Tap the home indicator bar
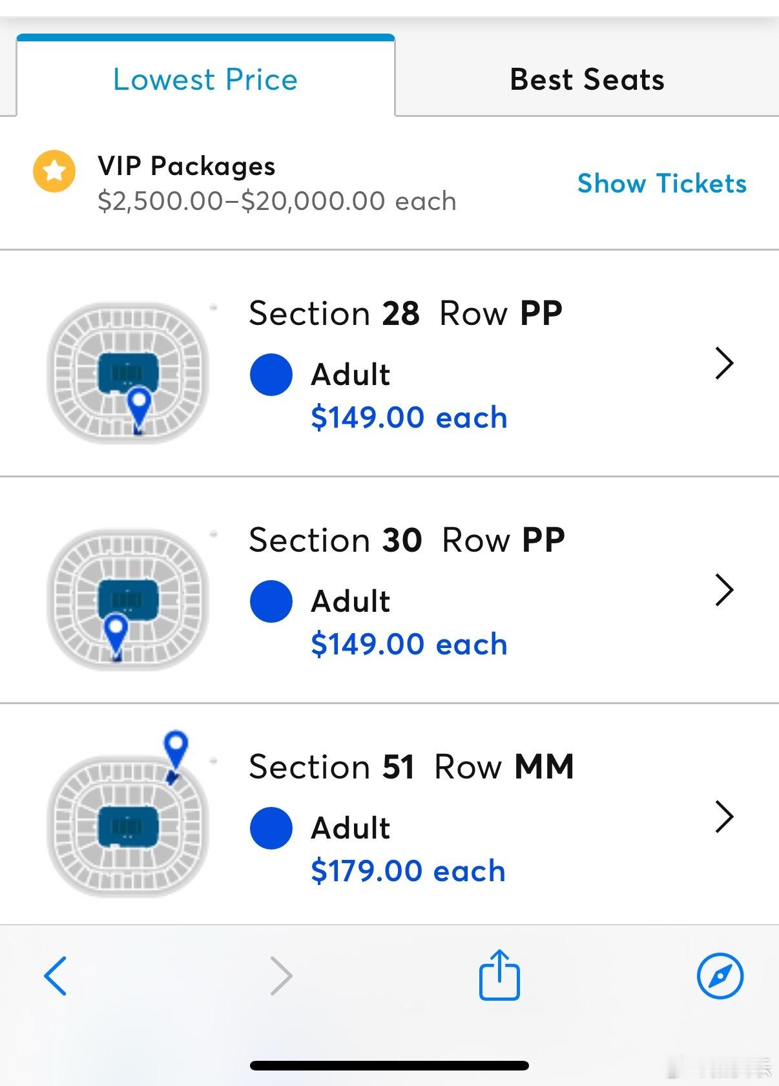Image resolution: width=779 pixels, height=1086 pixels. pos(389,1065)
